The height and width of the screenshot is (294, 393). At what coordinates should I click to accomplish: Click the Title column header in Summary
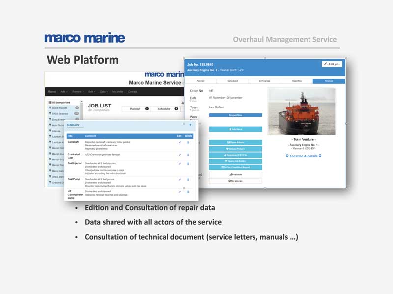(x=70, y=136)
